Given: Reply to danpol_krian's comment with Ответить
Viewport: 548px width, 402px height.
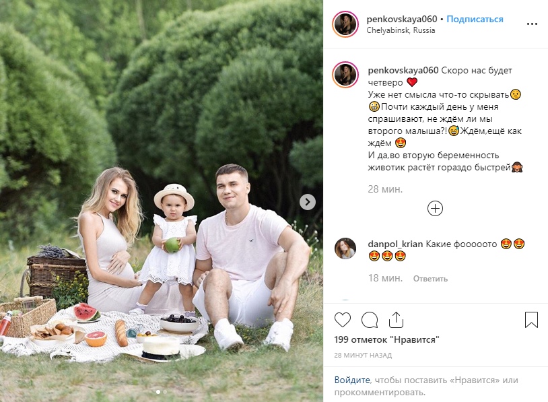Looking at the screenshot, I should coord(430,279).
